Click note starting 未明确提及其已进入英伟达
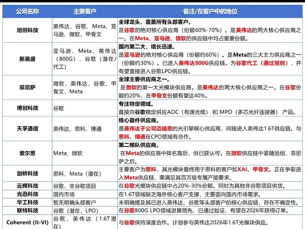Viewport: 305px width, 229px height. coord(209,202)
